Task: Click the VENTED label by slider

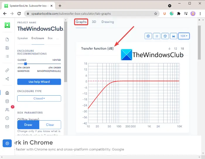Action: click(x=57, y=60)
